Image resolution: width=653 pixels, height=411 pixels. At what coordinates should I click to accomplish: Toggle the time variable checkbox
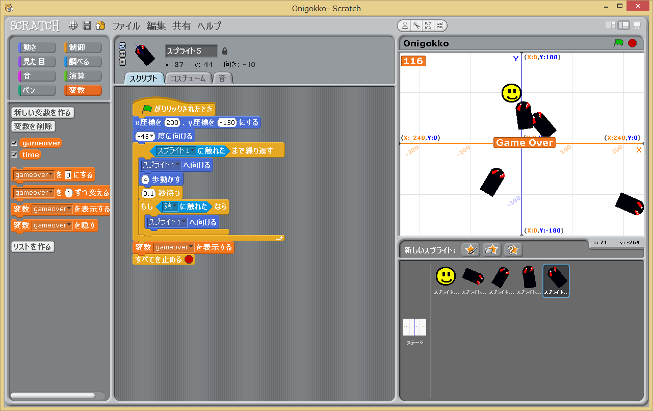pyautogui.click(x=14, y=155)
